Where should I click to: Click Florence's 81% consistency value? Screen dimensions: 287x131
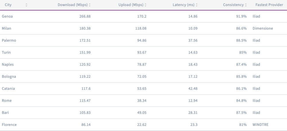point(243,125)
